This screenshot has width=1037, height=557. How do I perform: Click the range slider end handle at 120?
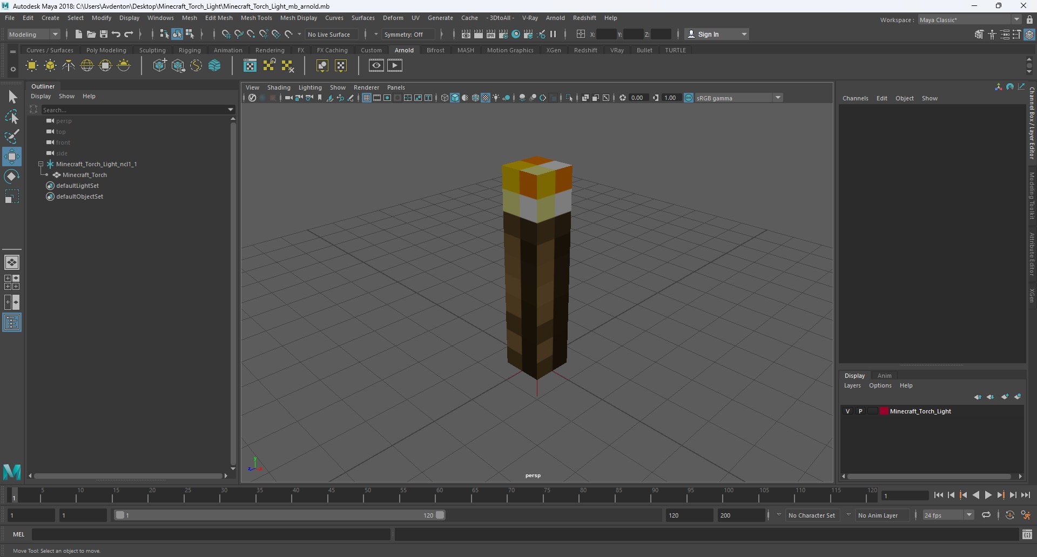(x=440, y=515)
